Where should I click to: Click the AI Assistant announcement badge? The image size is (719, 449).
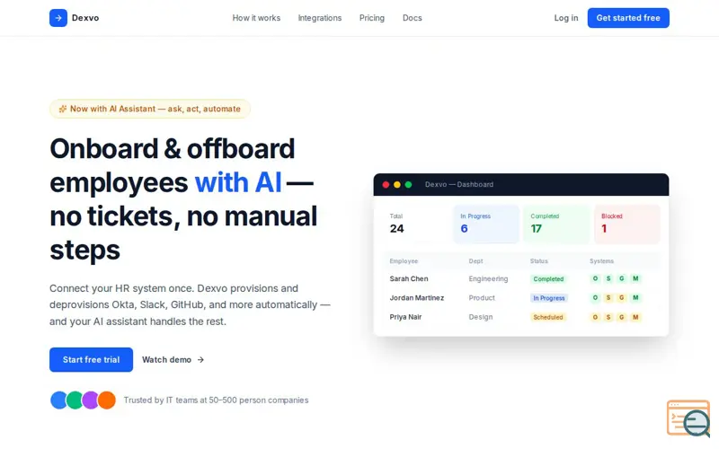tap(150, 109)
